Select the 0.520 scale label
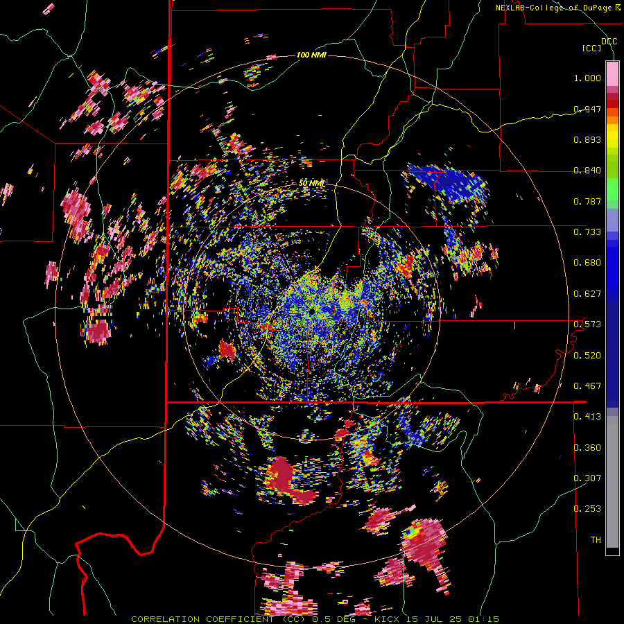The height and width of the screenshot is (624, 624). tap(587, 355)
